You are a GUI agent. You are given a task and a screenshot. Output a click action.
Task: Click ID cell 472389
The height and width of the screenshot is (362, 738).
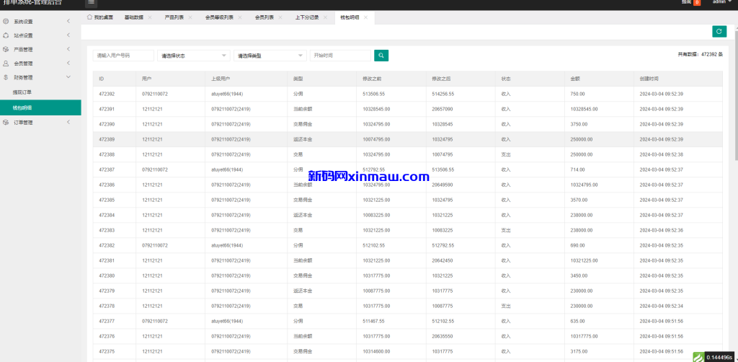pyautogui.click(x=107, y=139)
